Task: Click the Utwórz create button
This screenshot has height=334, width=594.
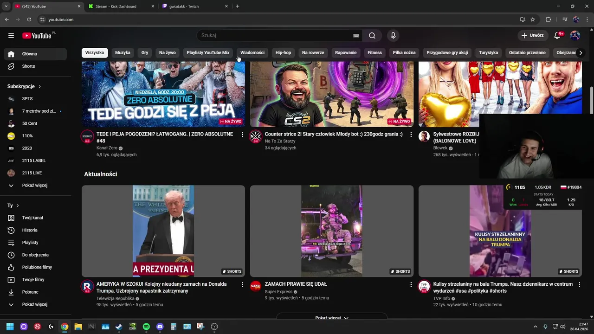Action: (x=532, y=36)
